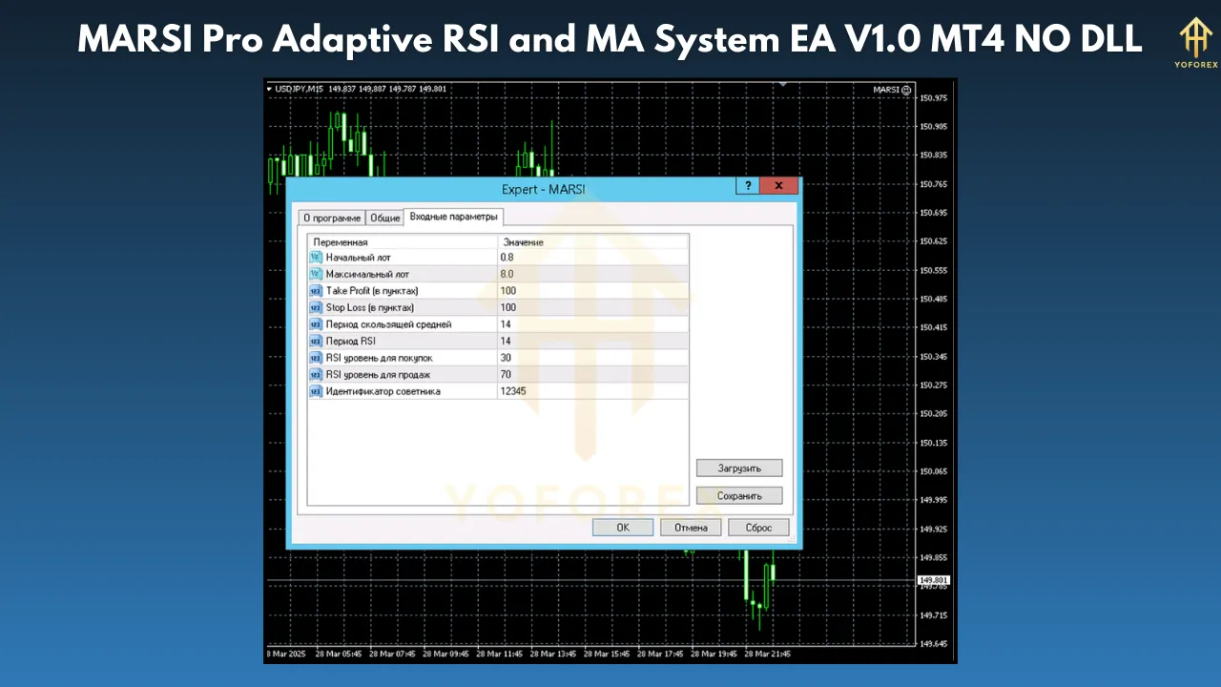Open the dialog help question mark button
The width and height of the screenshot is (1221, 687).
tap(747, 186)
